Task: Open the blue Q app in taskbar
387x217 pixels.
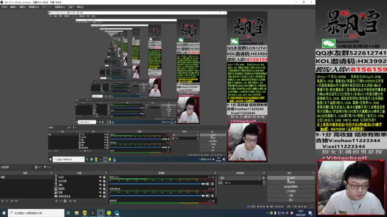Action: click(x=117, y=213)
